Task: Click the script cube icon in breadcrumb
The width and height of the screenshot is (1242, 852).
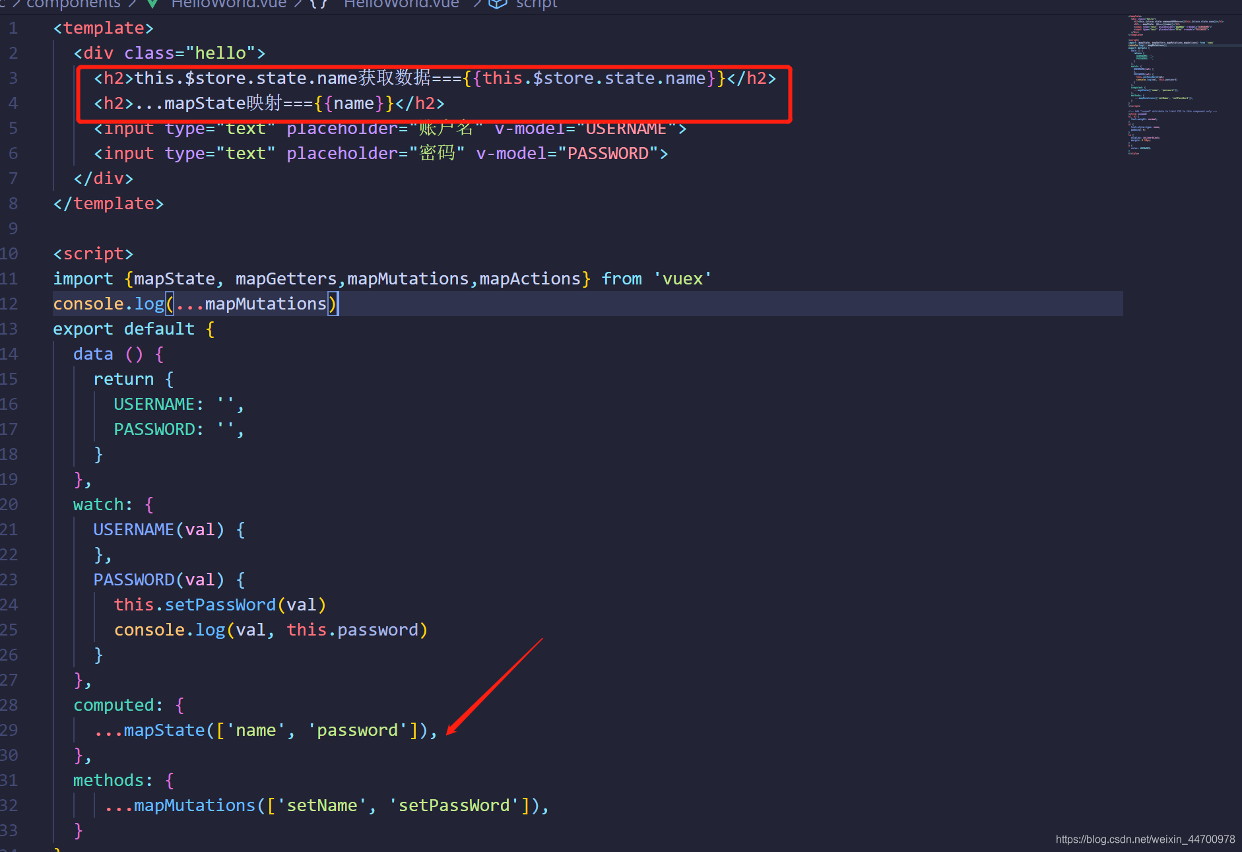Action: [x=498, y=4]
